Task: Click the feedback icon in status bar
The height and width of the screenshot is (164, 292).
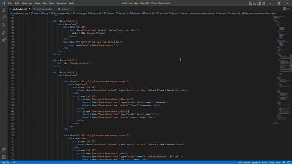Action: point(284,162)
